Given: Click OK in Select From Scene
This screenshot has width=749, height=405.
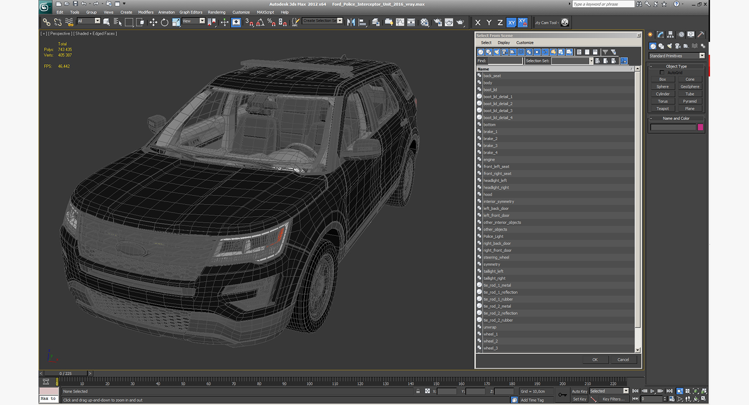Looking at the screenshot, I should pos(595,359).
